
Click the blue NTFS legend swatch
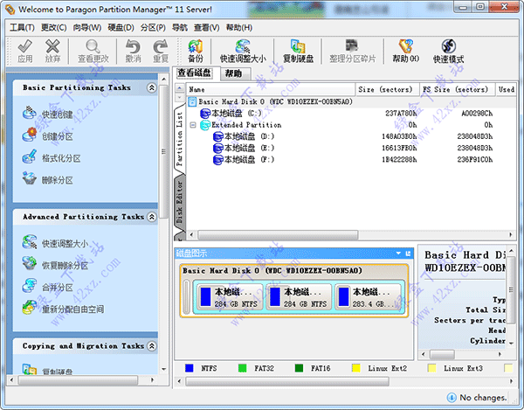tap(190, 368)
